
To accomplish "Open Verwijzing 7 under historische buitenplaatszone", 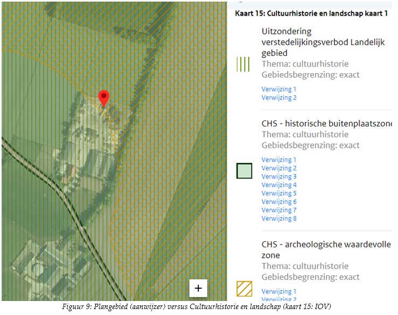I will click(279, 210).
